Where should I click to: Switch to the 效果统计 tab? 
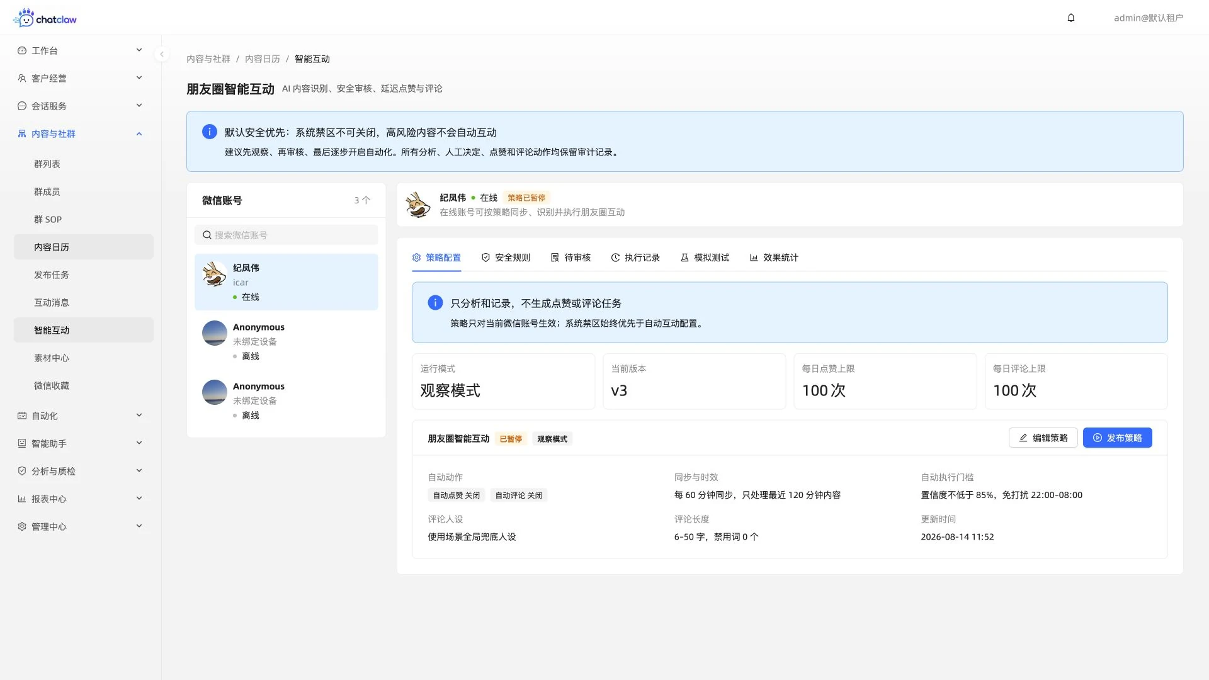pos(774,258)
